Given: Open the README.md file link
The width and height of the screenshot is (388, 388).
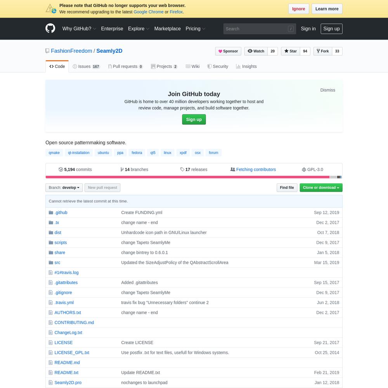Looking at the screenshot, I should 67,362.
